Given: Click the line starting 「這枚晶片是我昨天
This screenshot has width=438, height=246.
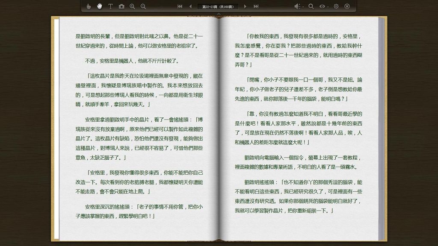Looking at the screenshot, I should point(145,76).
